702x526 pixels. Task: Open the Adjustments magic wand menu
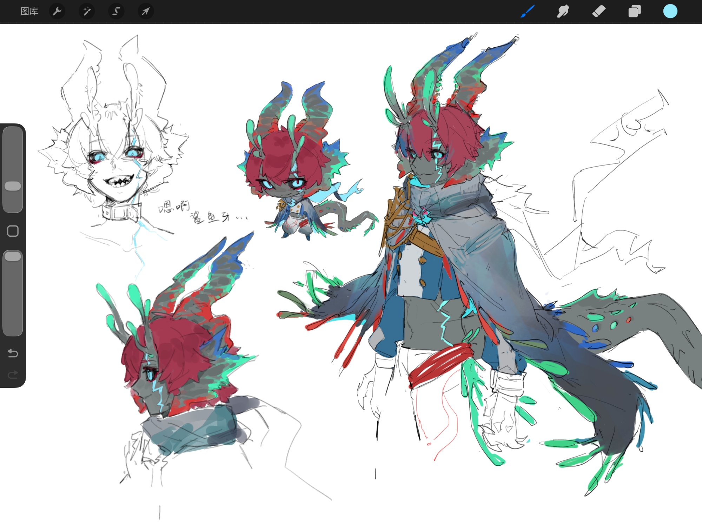point(86,12)
